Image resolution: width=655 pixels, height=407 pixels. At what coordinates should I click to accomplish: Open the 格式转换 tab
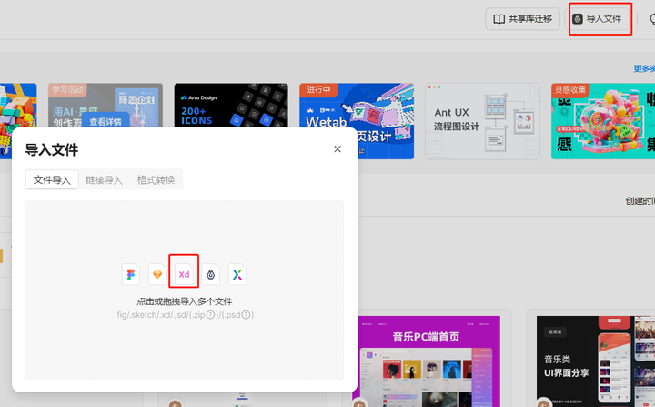coord(156,180)
